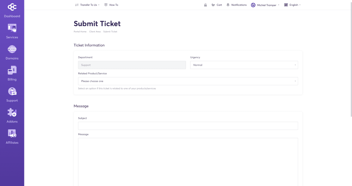352x186 pixels.
Task: Open the Billing calculator icon
Action: (x=12, y=70)
